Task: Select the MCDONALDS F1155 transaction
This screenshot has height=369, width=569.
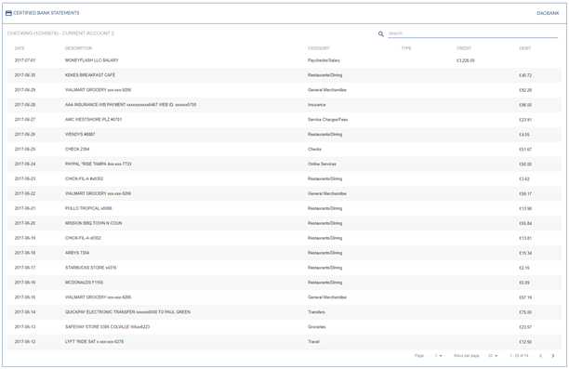Action: tap(84, 283)
